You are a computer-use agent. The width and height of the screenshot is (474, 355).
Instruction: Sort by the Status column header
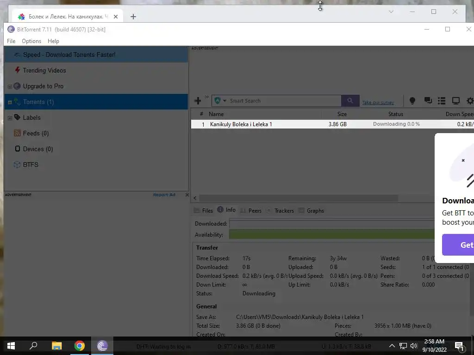[x=395, y=114]
